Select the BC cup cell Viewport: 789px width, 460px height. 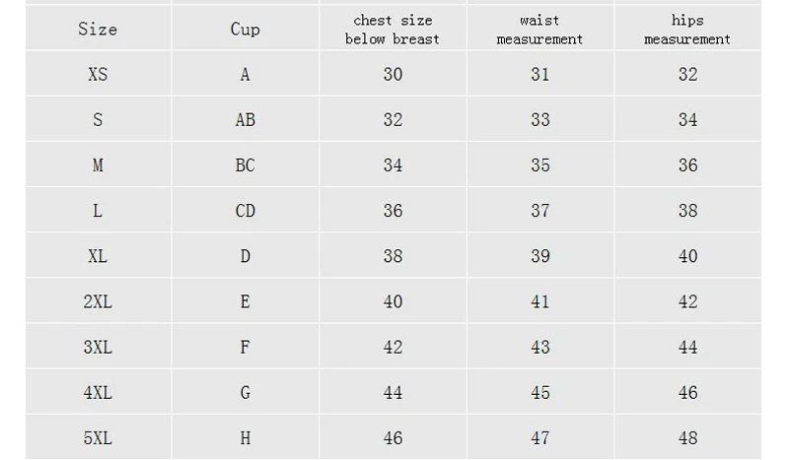245,165
